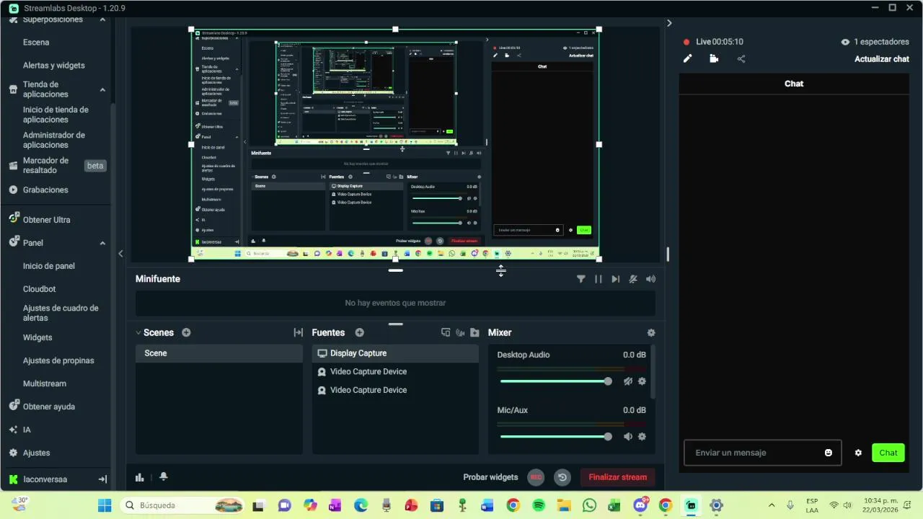Collapse the Panel section chevron
The image size is (923, 519).
[102, 243]
